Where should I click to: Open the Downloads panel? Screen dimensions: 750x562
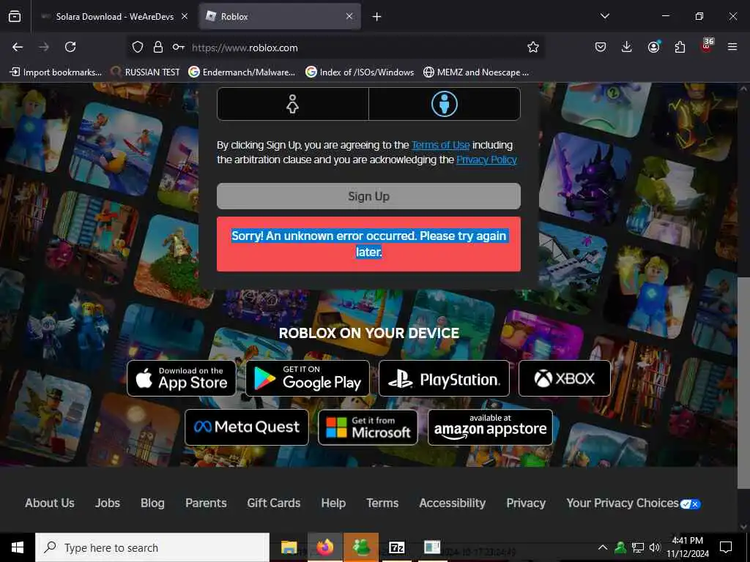pyautogui.click(x=627, y=47)
